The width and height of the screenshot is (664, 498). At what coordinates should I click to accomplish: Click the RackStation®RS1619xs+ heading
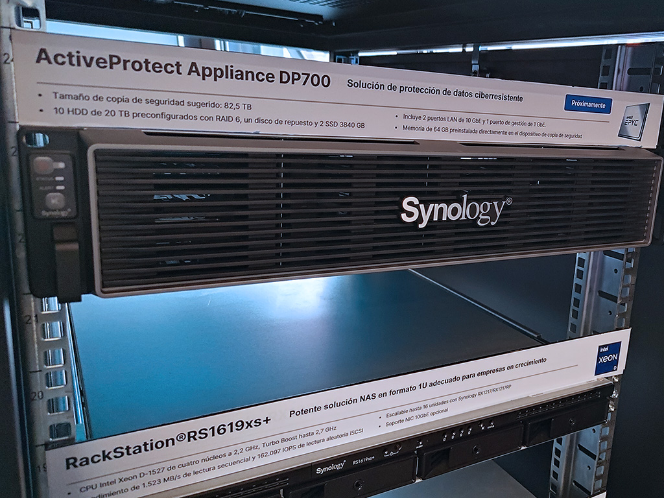[168, 442]
